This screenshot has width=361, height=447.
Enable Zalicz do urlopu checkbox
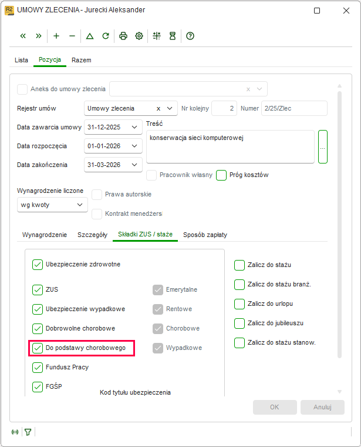coord(239,303)
